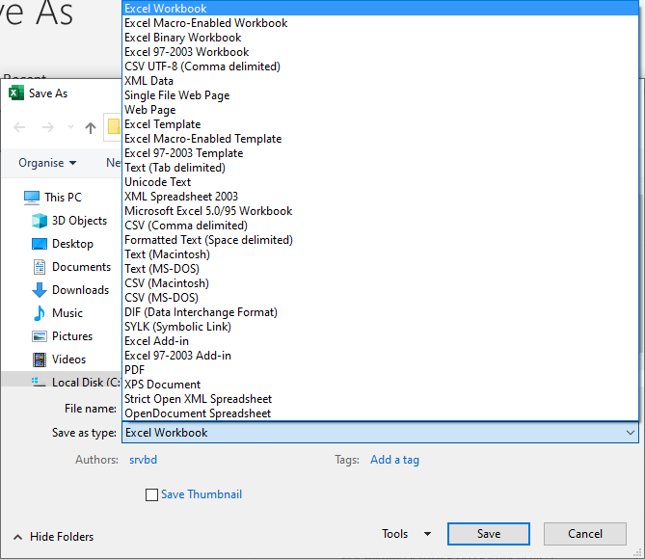Viewport: 645px width, 559px height.
Task: Choose CSV UTF-8 (Comma delimited)
Action: [381, 67]
